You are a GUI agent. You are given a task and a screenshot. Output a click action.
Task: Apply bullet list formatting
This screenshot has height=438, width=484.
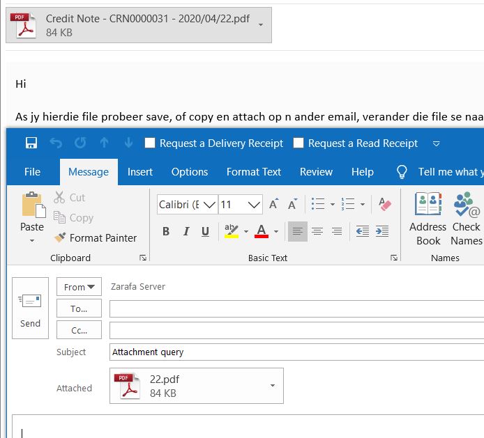pos(318,204)
